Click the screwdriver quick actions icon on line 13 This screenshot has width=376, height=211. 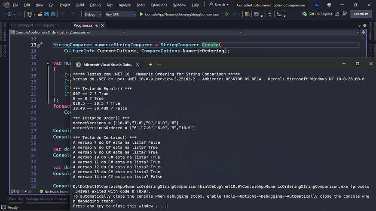point(40,45)
